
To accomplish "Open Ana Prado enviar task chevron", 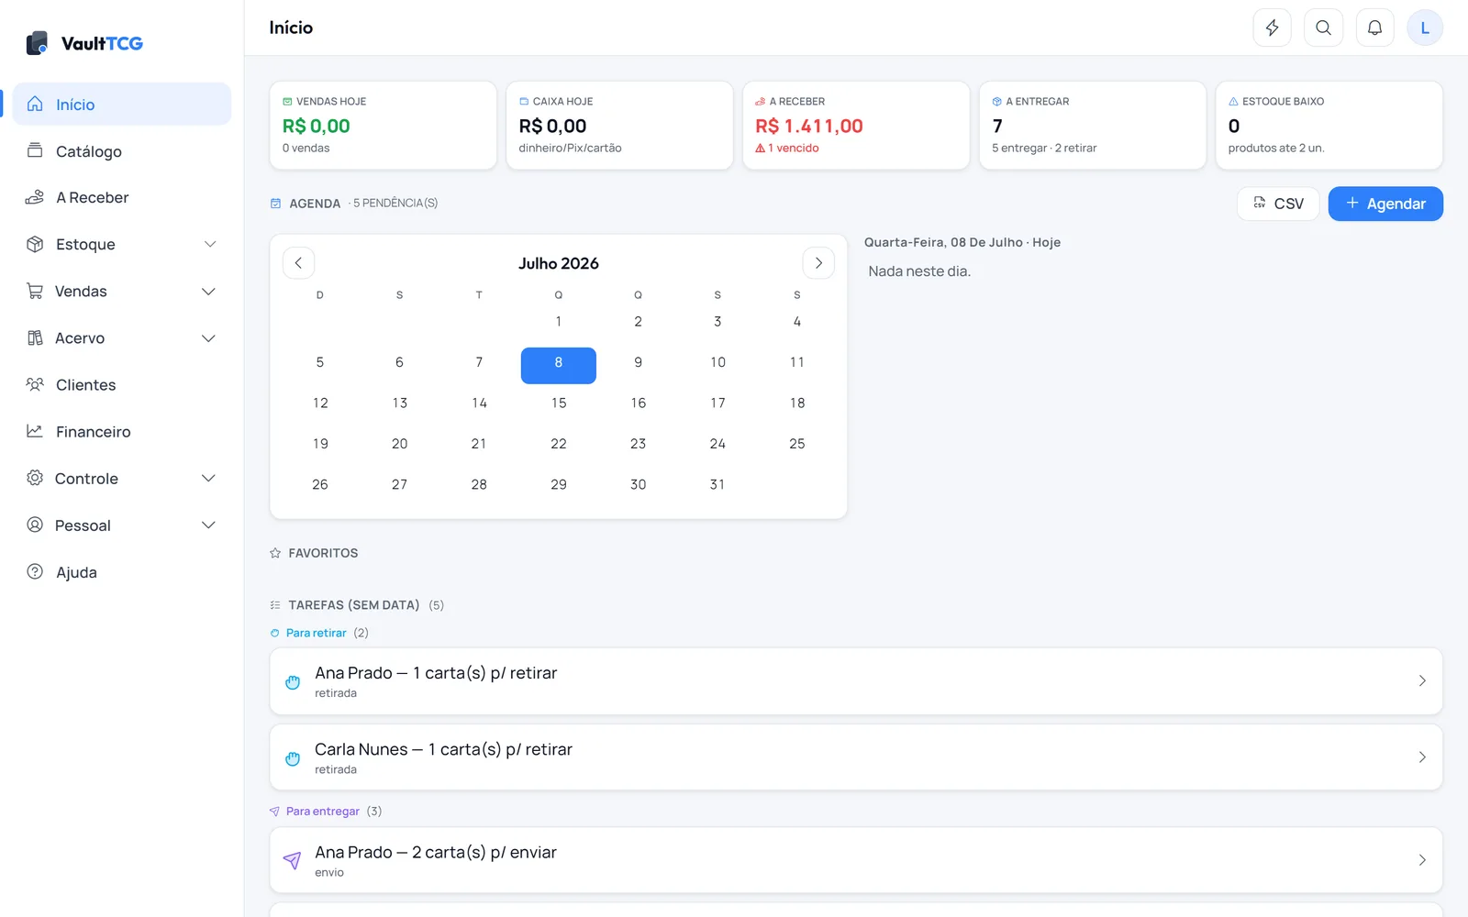I will pyautogui.click(x=1422, y=860).
